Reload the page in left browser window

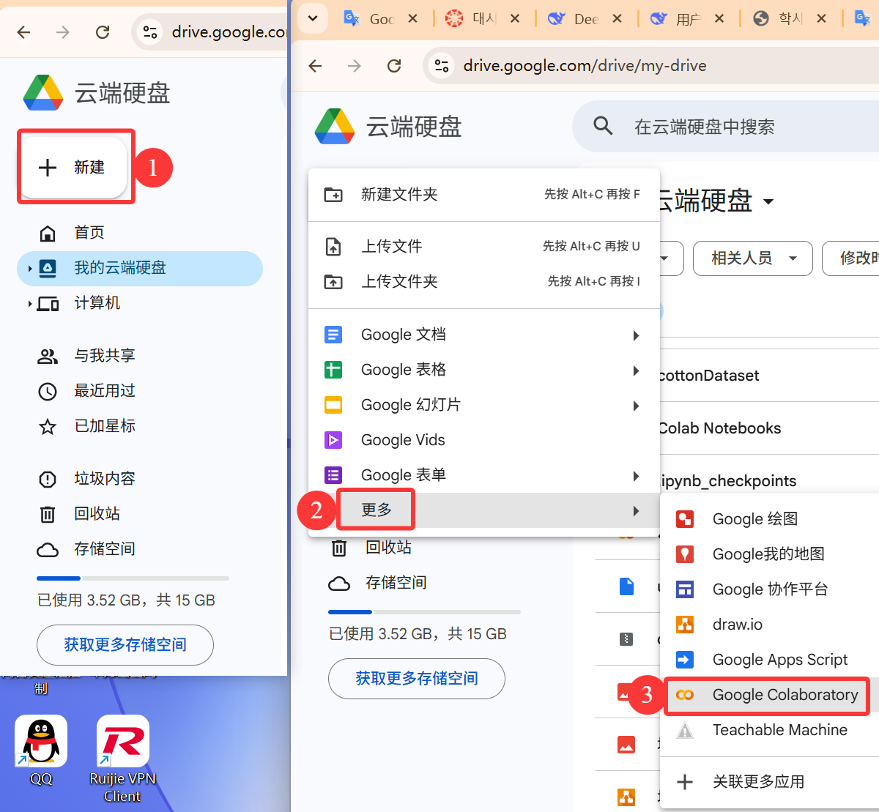coord(103,31)
